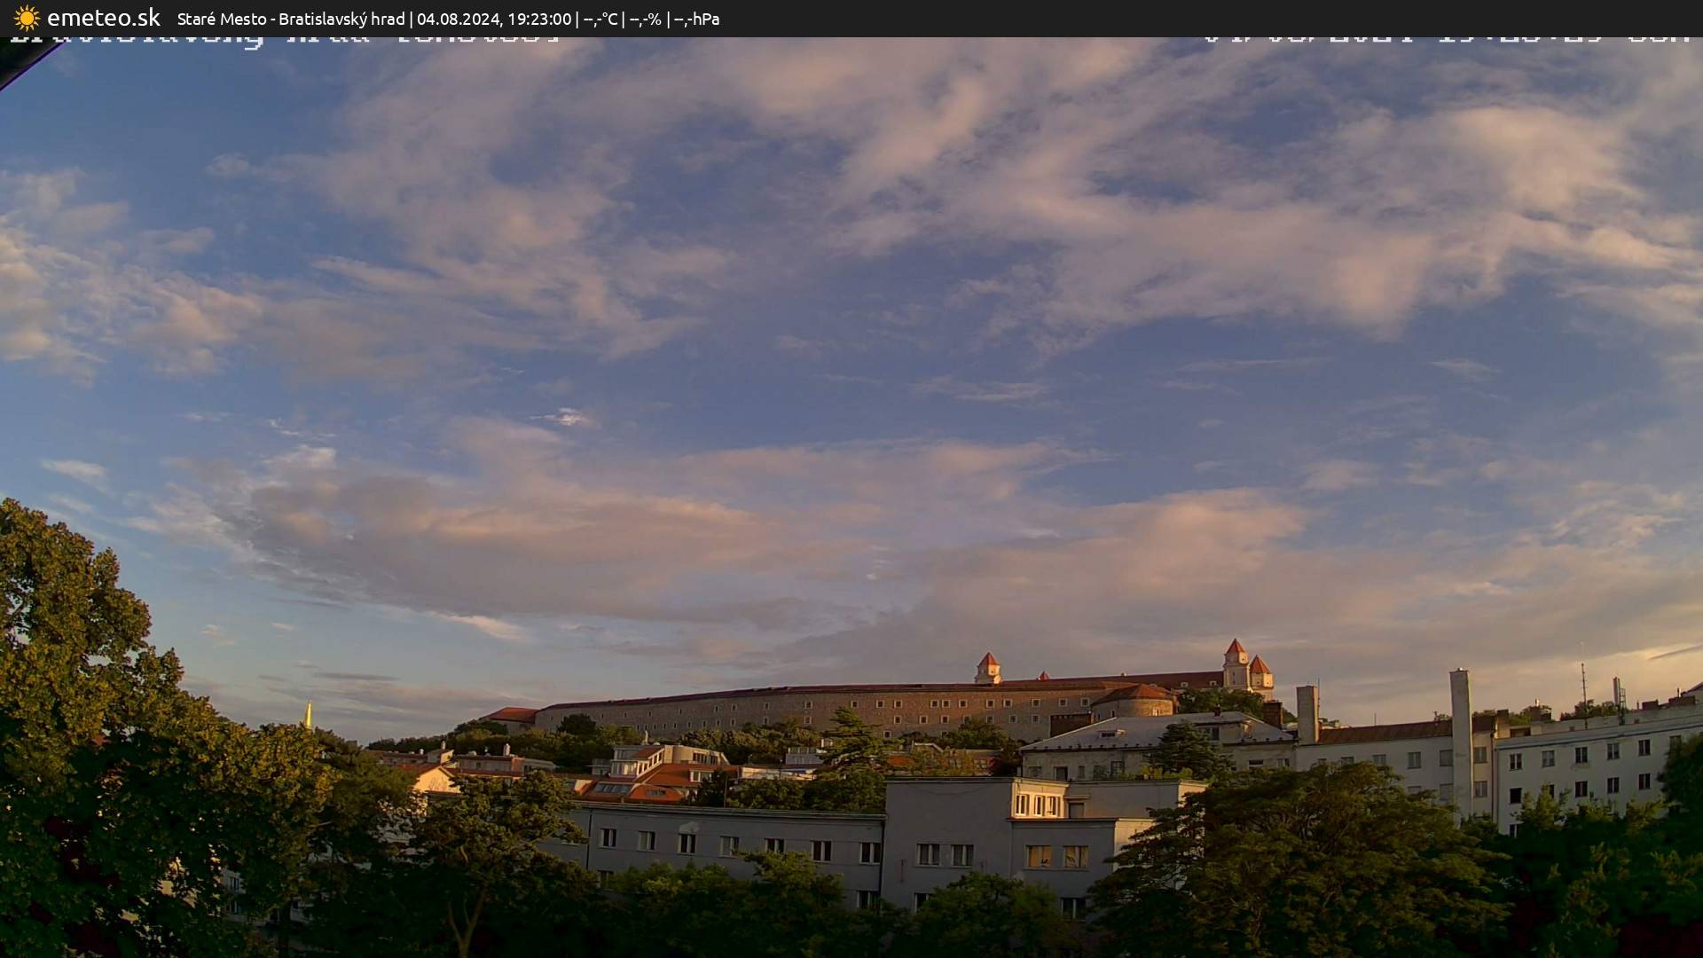The width and height of the screenshot is (1703, 958).
Task: Click the antenna mast on right rooftop
Action: pos(1583,683)
